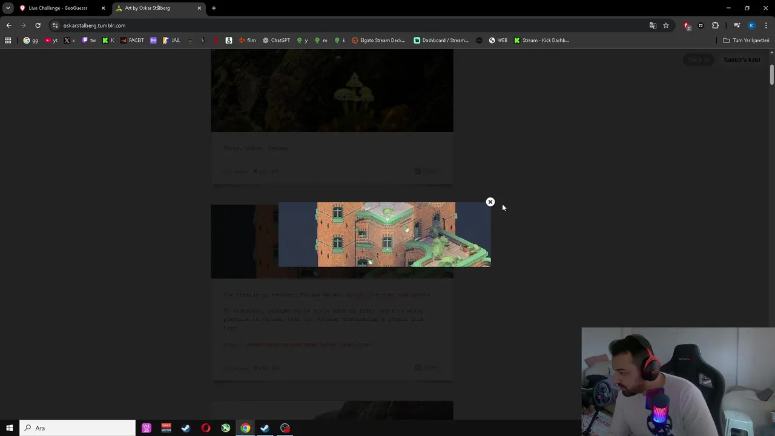Screen dimensions: 775x436
Task: Open the purple VSI taskbar app
Action: pos(147,428)
